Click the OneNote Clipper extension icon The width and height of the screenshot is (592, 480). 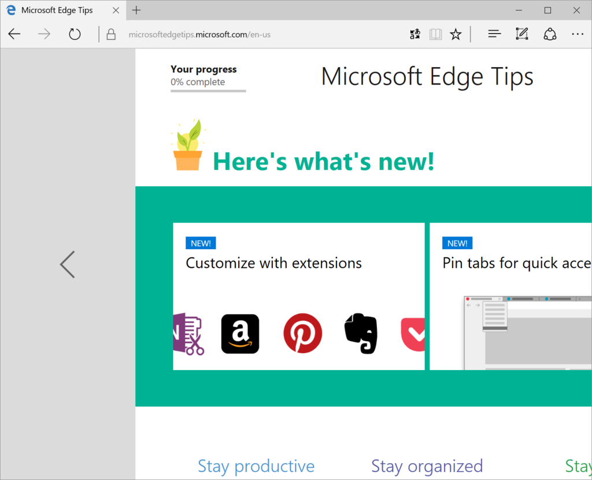[x=189, y=334]
